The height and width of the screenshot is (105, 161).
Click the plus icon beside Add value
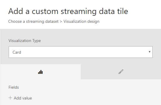click(10, 98)
